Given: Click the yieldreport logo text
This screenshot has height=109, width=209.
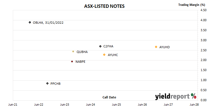Looking at the screenshot, I should (172, 96).
